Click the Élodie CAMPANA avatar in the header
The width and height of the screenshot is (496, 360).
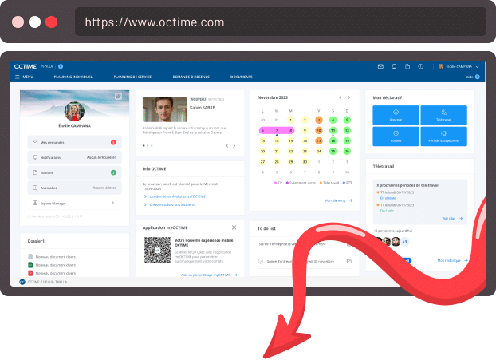441,66
